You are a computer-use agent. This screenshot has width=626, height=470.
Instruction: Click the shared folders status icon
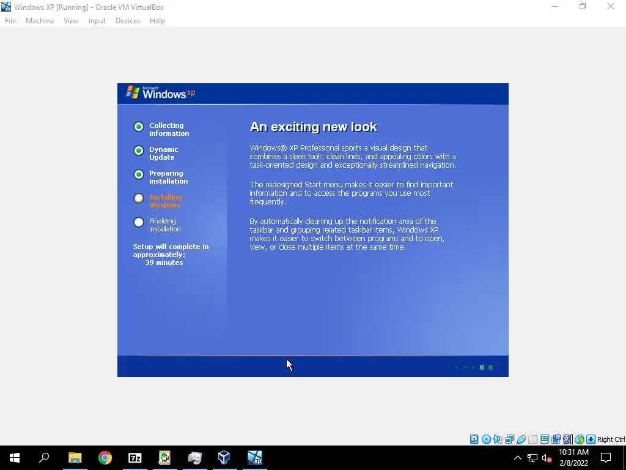533,439
